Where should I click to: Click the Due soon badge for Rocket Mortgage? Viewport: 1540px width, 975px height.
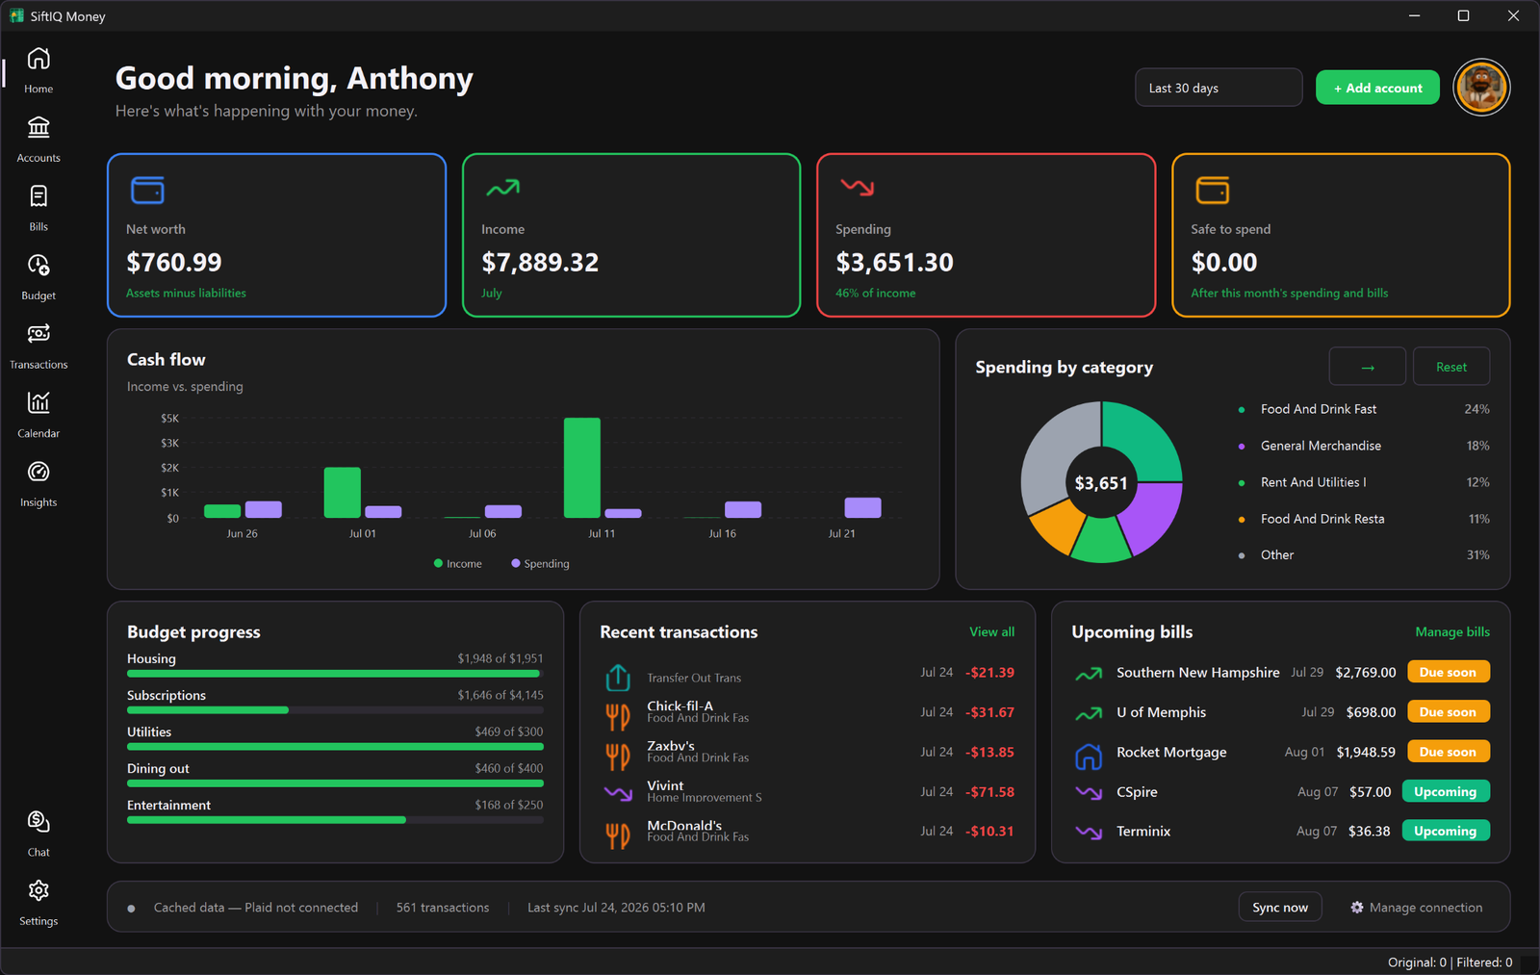tap(1449, 752)
